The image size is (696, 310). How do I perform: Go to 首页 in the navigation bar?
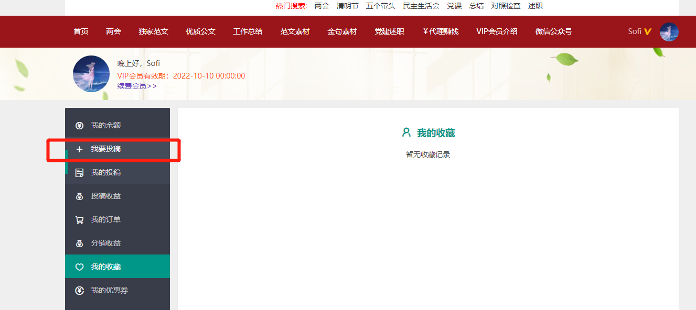81,31
